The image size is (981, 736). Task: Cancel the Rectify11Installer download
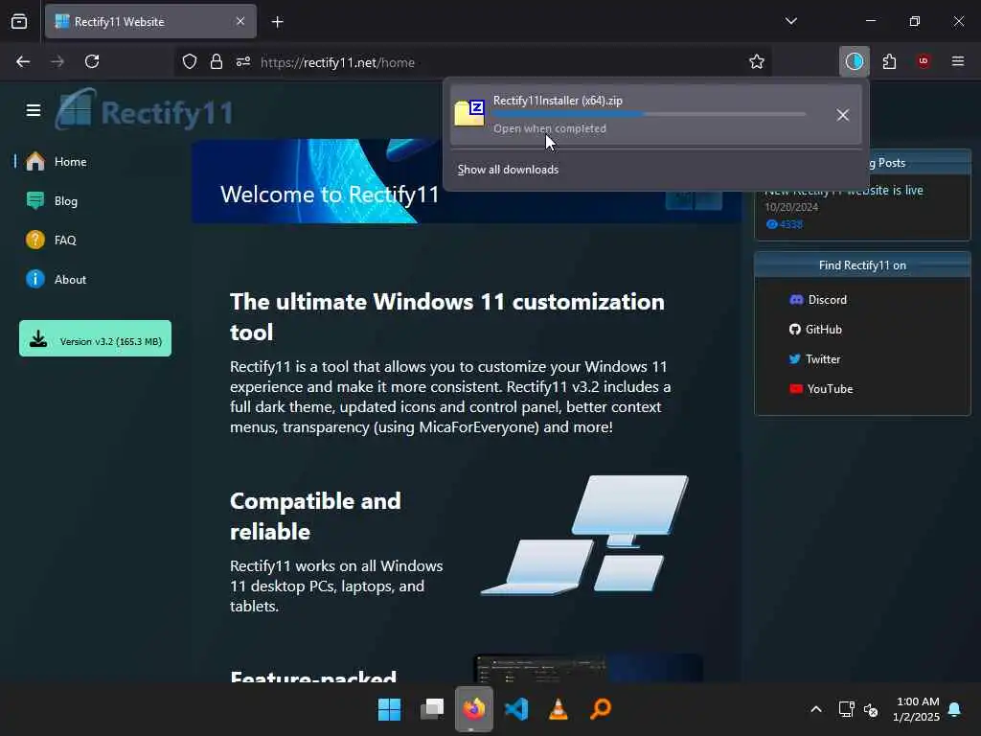tap(843, 115)
